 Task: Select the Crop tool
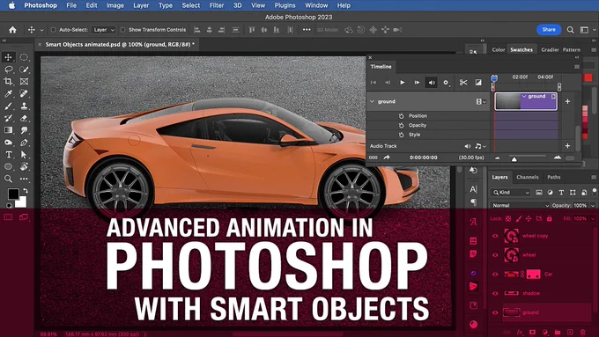pyautogui.click(x=8, y=81)
